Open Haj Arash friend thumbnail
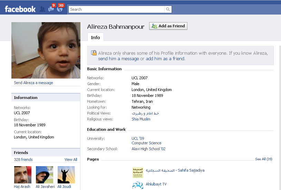 click(x=23, y=175)
